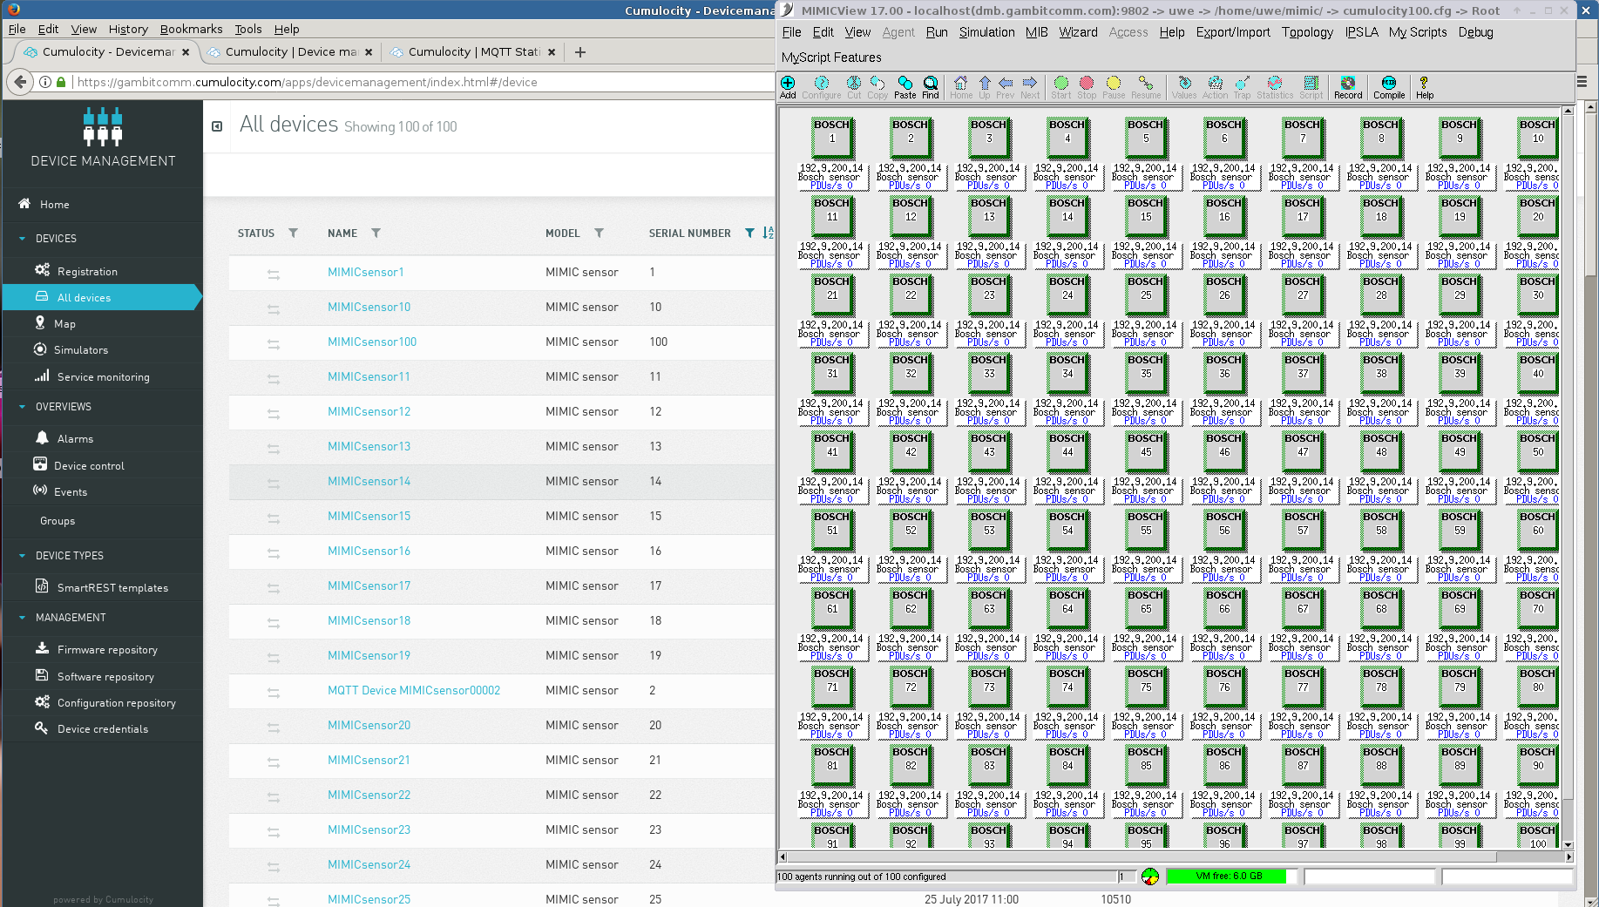Viewport: 1599px width, 907px height.
Task: Click the Find toolbar icon in MIMICView
Action: pos(931,86)
